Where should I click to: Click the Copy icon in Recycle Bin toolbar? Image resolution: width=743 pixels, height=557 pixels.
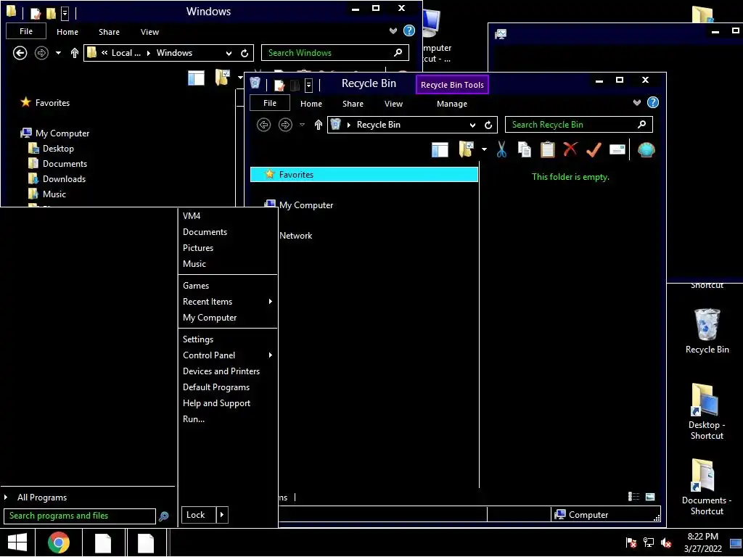point(524,149)
